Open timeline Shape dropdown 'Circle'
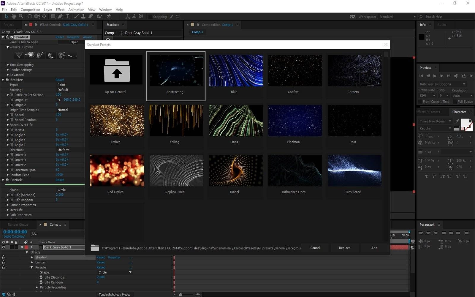 pos(115,272)
